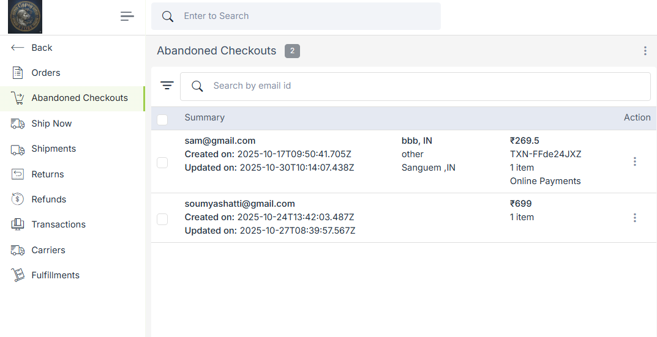Screen dimensions: 657x337
Task: Select the soumyashatti@gmail.com checkout checkbox
Action: (162, 219)
